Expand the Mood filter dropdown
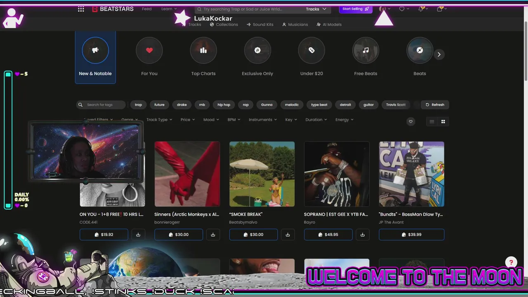 click(x=211, y=120)
